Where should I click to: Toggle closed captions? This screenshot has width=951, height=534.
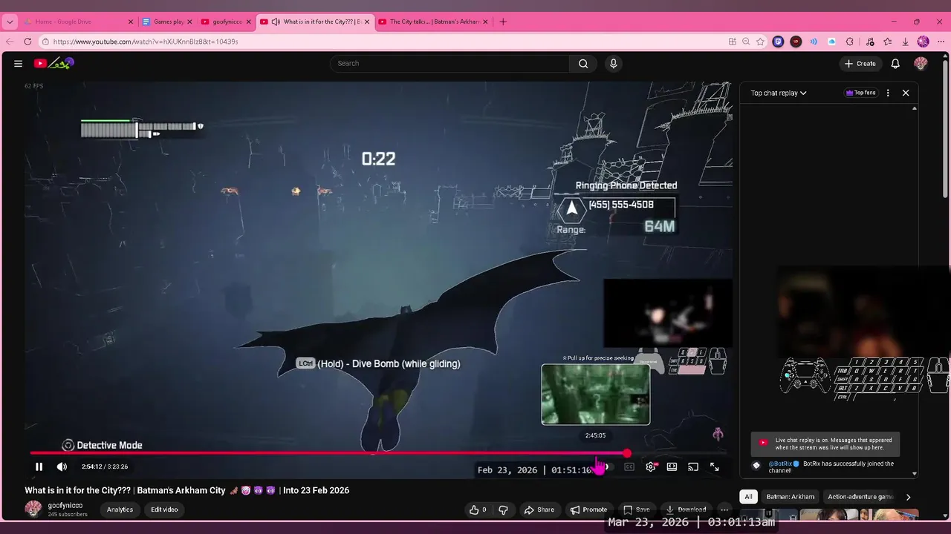coord(629,467)
